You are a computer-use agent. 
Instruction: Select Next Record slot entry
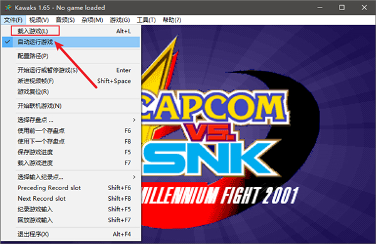(x=71, y=198)
